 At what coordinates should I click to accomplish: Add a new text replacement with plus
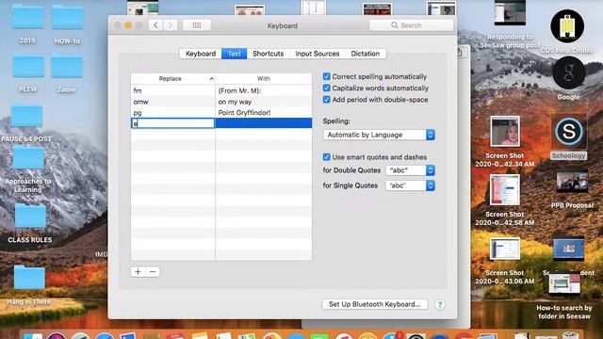138,272
